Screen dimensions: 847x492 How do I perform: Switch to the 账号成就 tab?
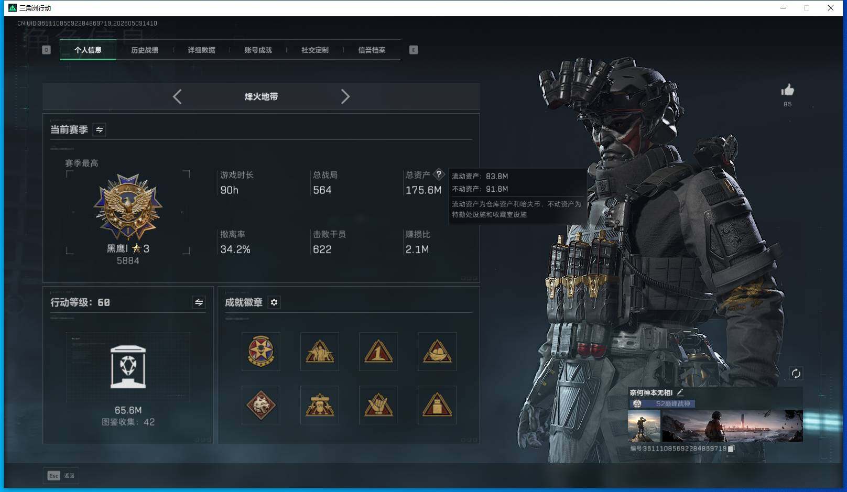click(258, 50)
